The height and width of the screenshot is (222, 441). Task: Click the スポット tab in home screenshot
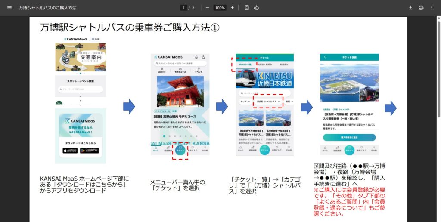[x=162, y=71]
